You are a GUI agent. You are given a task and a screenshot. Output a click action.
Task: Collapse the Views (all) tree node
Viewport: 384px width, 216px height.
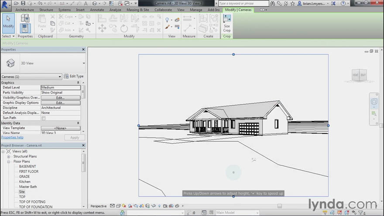3,151
